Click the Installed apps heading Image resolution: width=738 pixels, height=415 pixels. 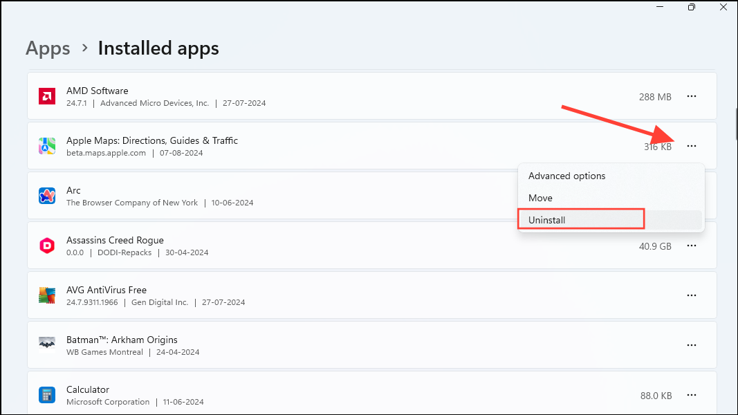(158, 48)
